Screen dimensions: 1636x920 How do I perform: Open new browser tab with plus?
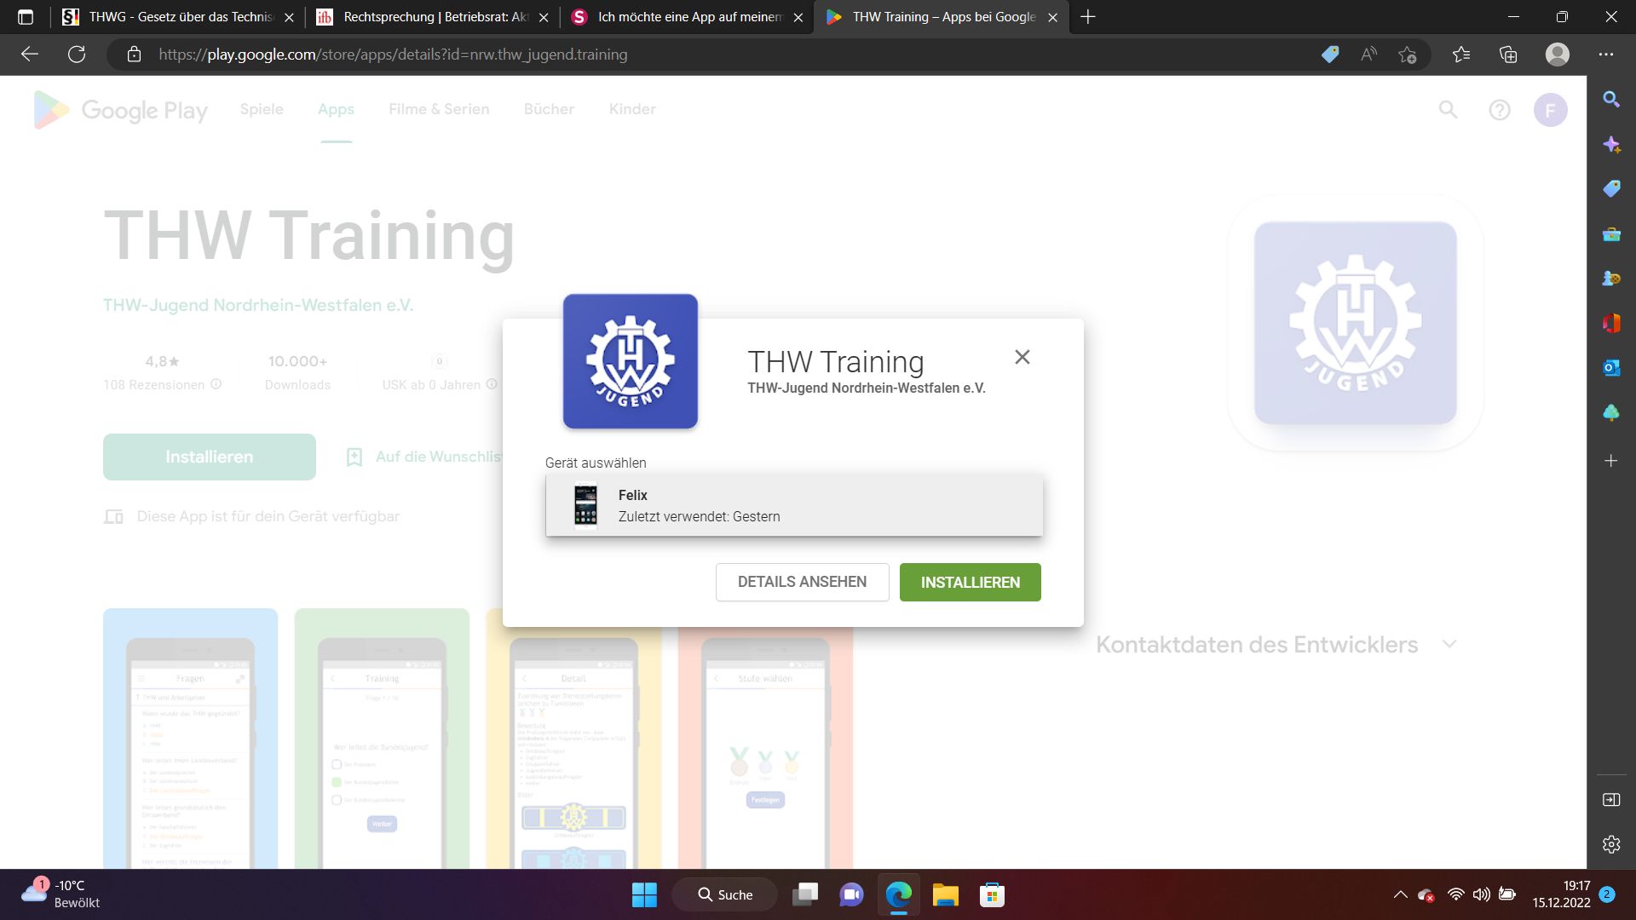pos(1087,17)
